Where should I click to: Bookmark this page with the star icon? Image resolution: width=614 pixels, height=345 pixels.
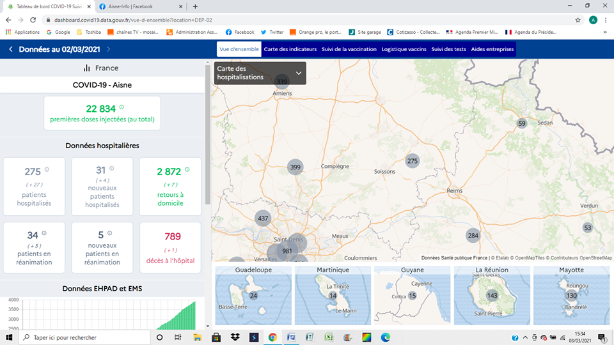(x=578, y=20)
